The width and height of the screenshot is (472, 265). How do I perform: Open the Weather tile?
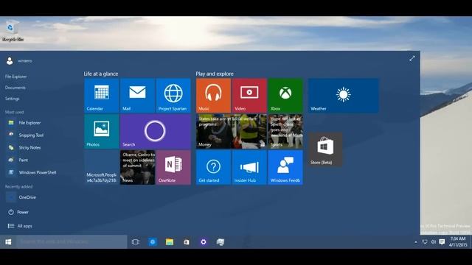point(344,96)
